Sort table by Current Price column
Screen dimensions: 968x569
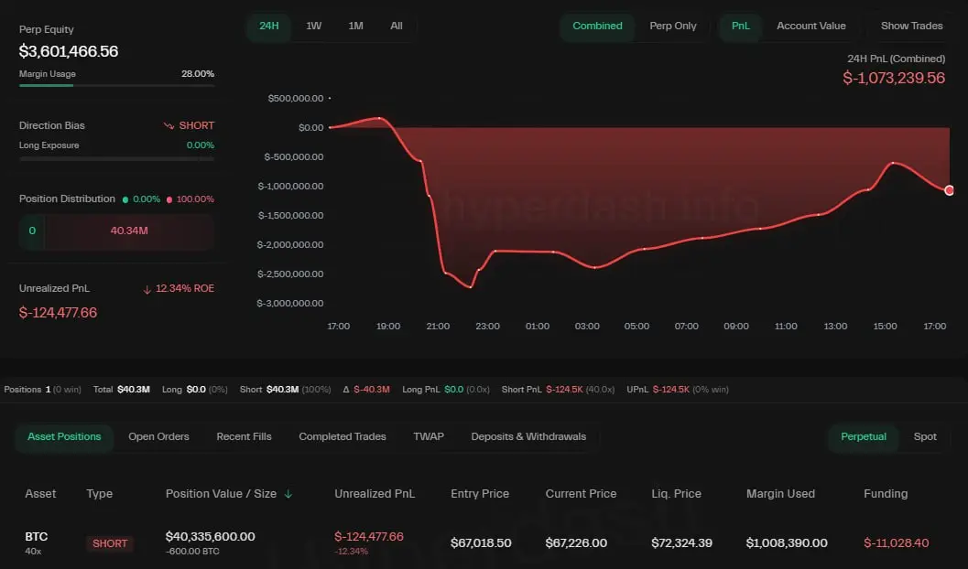pyautogui.click(x=581, y=494)
